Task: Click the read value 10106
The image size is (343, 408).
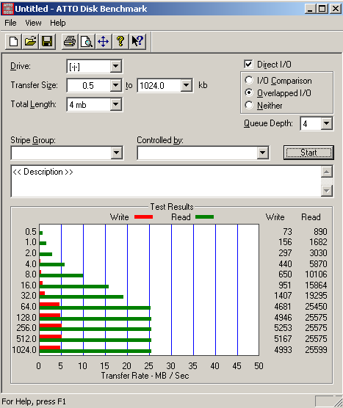Action: pyautogui.click(x=316, y=274)
